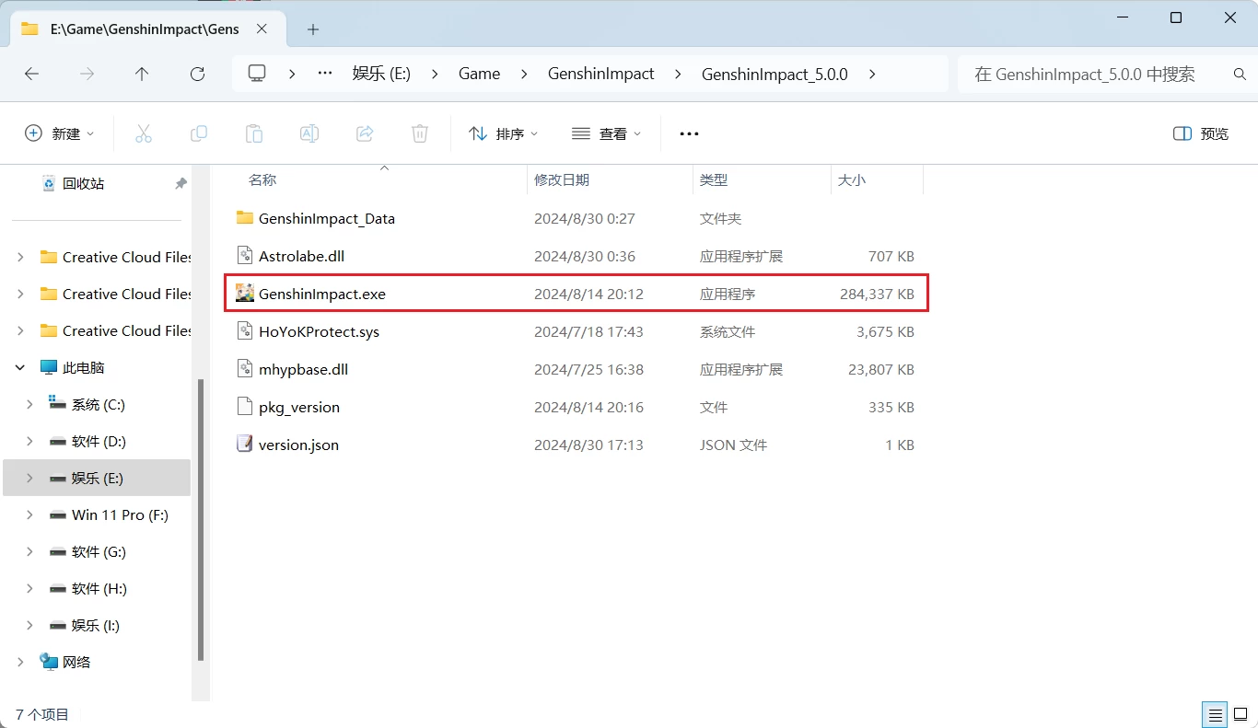
Task: Click the mhypbase.dll file icon
Action: (x=244, y=369)
